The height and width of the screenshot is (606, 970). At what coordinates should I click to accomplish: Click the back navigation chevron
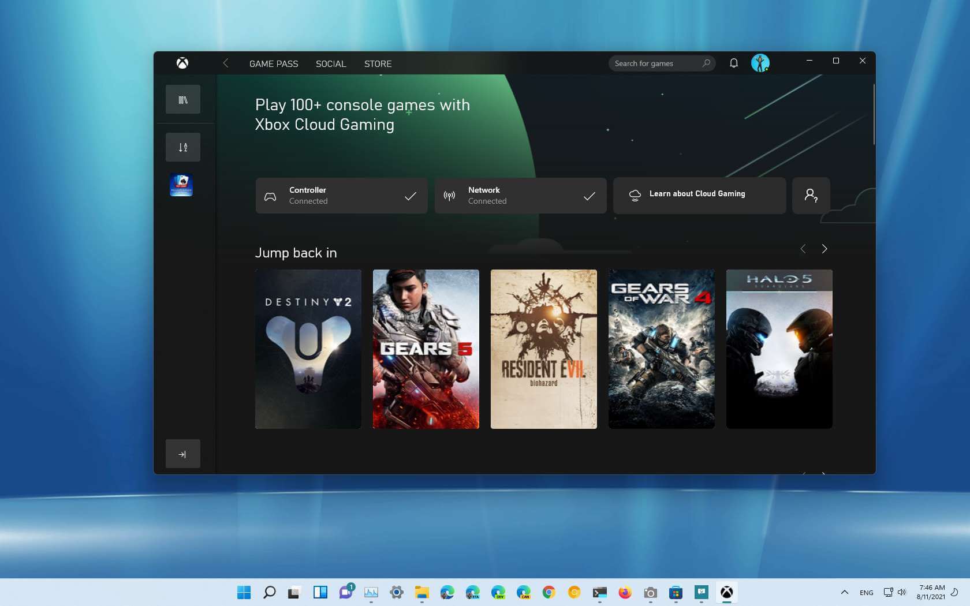pos(226,63)
